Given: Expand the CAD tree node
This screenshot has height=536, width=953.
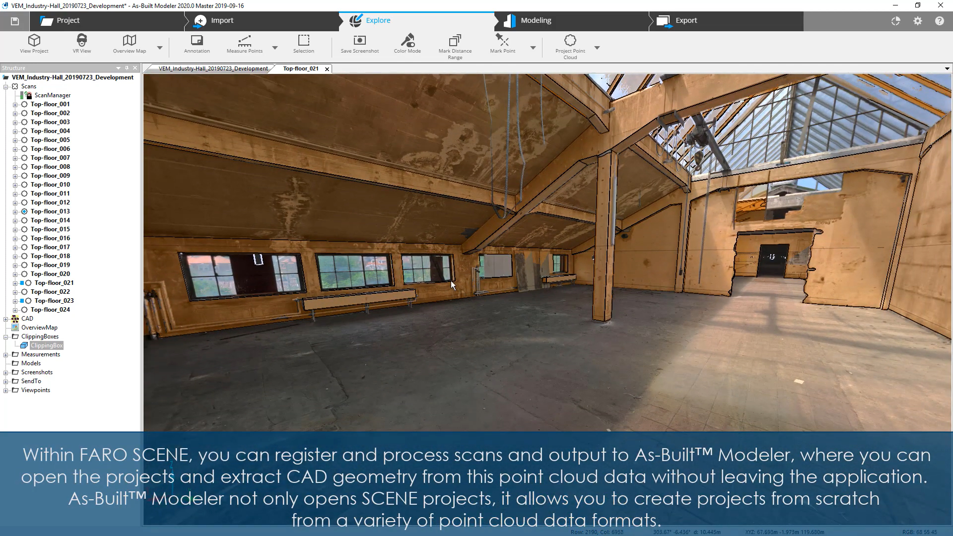Looking at the screenshot, I should point(6,319).
